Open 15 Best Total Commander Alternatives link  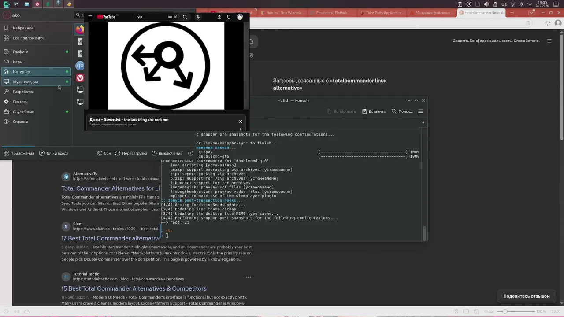click(x=134, y=288)
